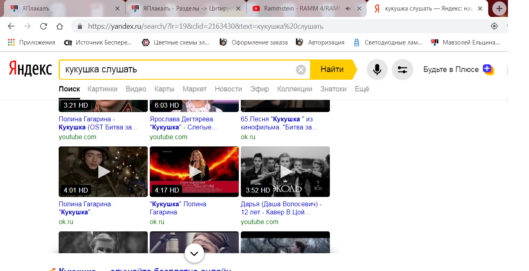Play the 4:01 HD video thumbnail

click(103, 171)
